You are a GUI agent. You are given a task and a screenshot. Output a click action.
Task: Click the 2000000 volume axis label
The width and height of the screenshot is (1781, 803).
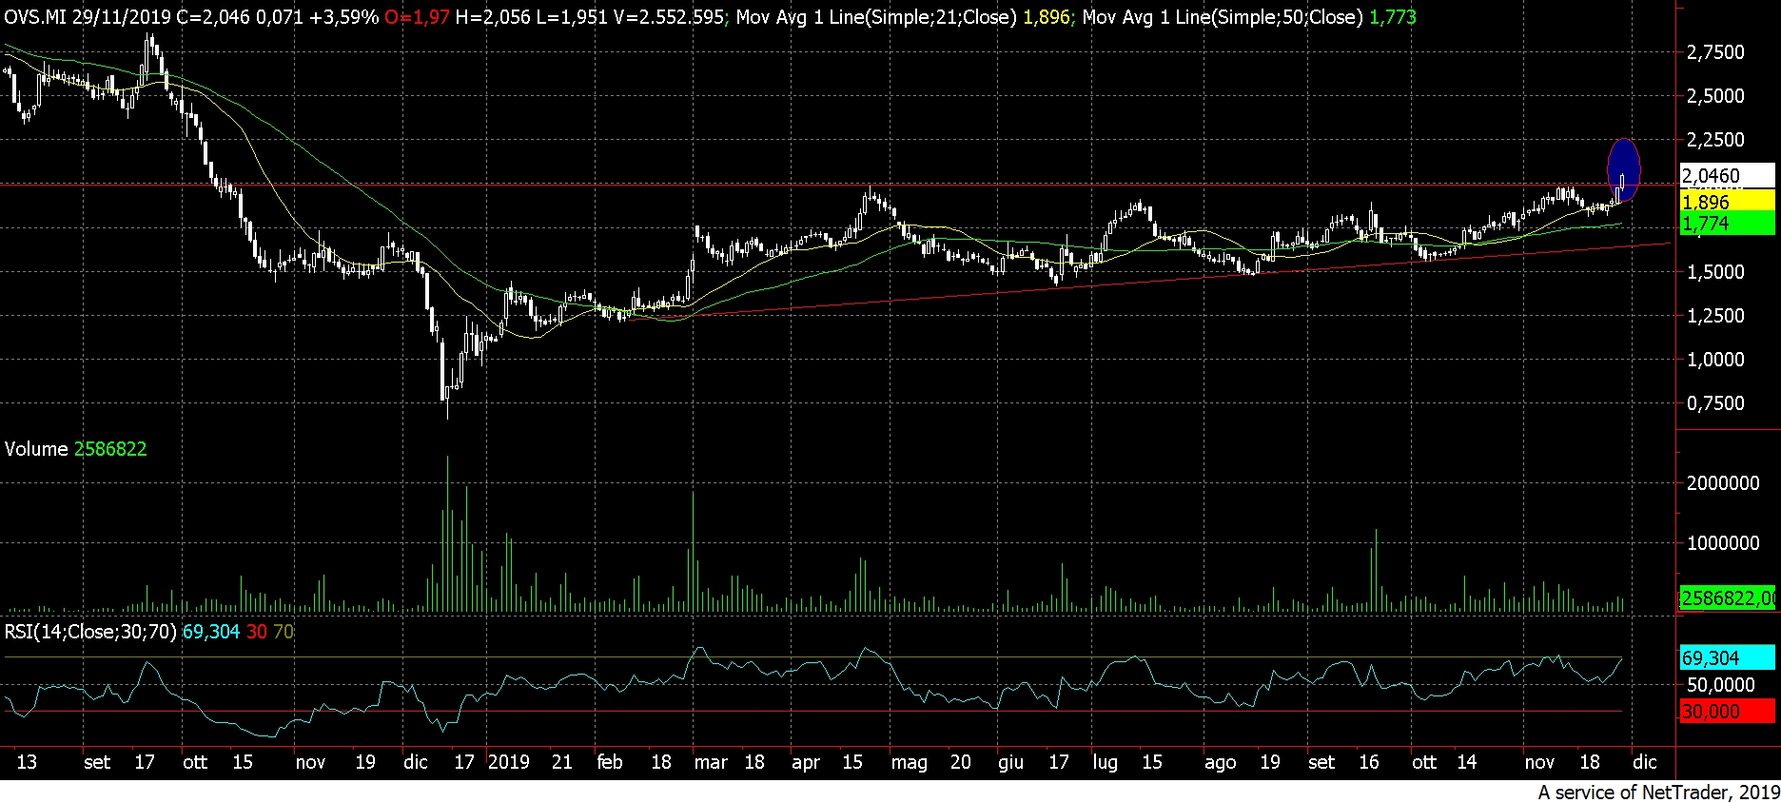point(1723,483)
